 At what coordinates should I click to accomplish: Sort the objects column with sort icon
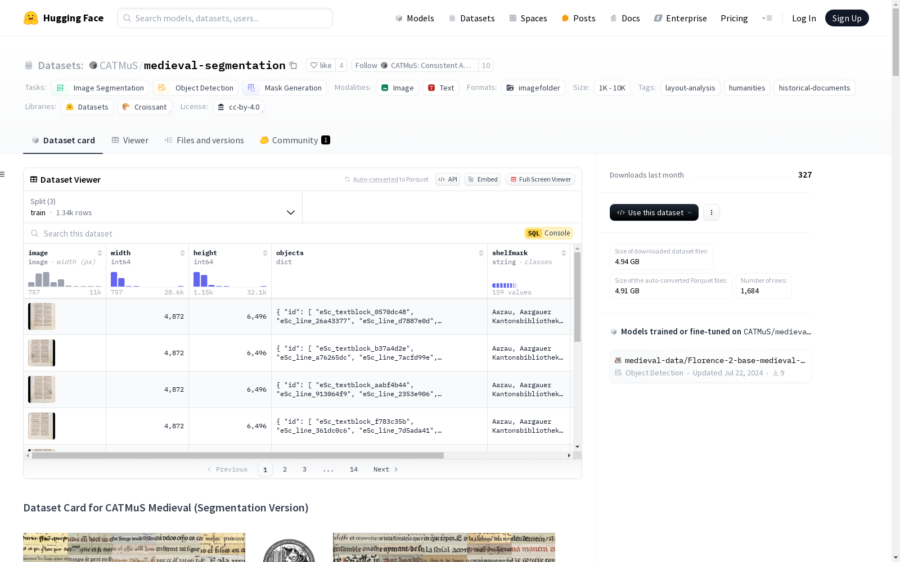[x=481, y=253]
